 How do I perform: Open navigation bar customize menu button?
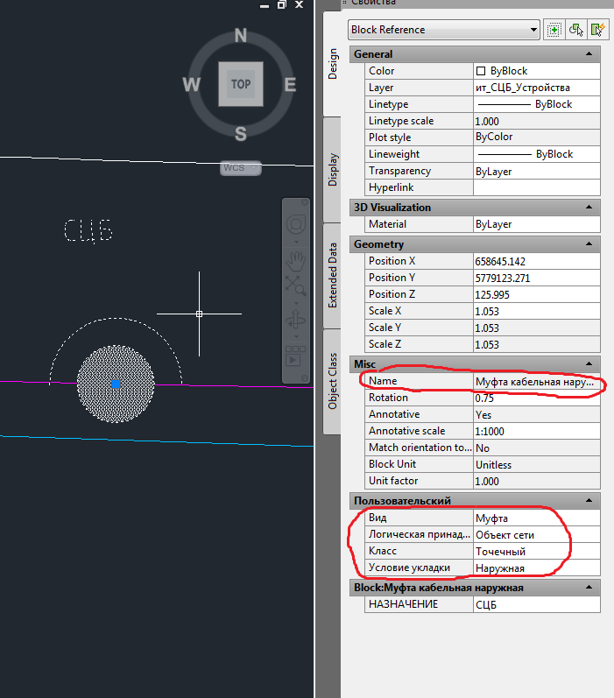point(305,378)
